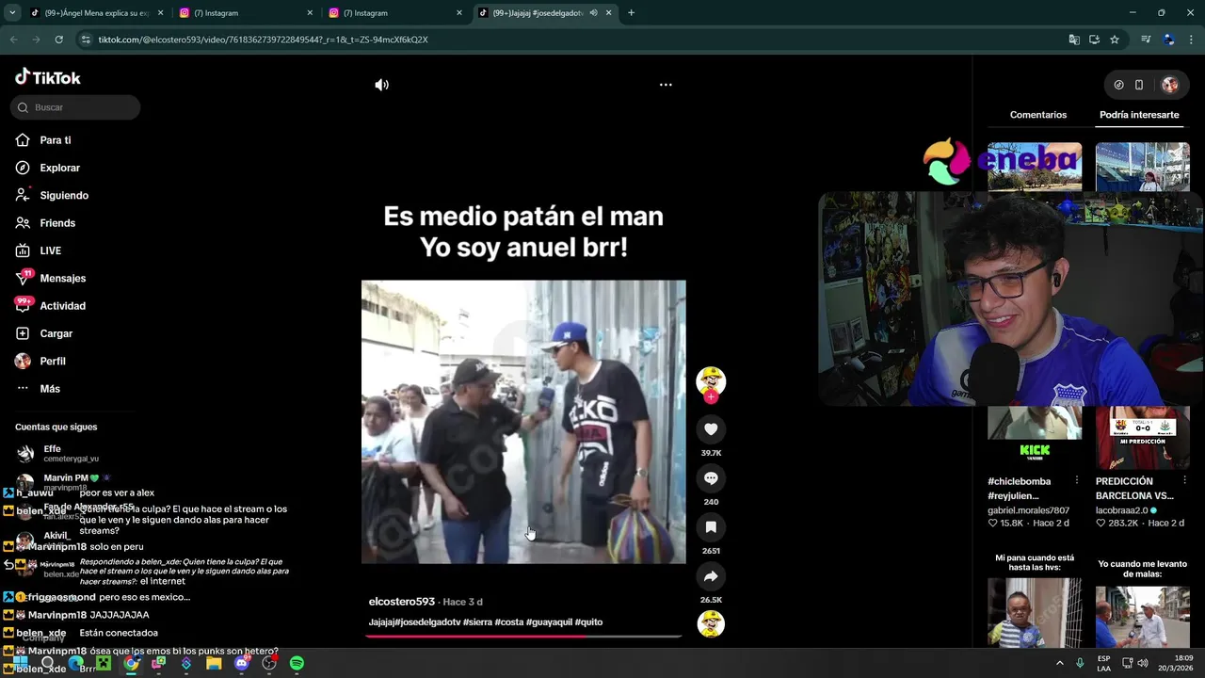Open LIVE in the sidebar
Viewport: 1205px width, 678px height.
[50, 250]
